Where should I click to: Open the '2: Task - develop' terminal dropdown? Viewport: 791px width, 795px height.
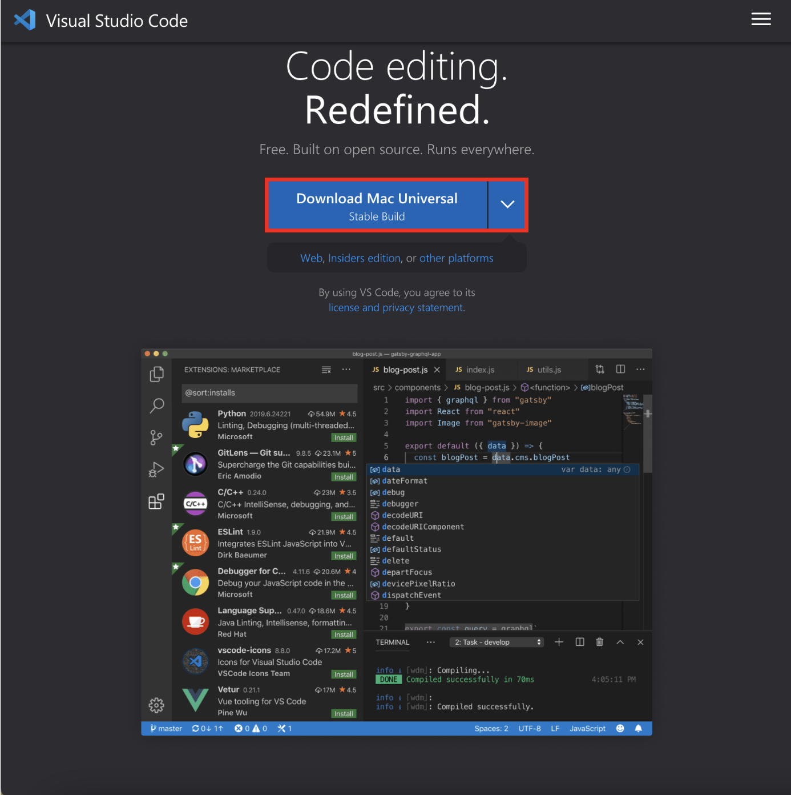[x=496, y=642]
